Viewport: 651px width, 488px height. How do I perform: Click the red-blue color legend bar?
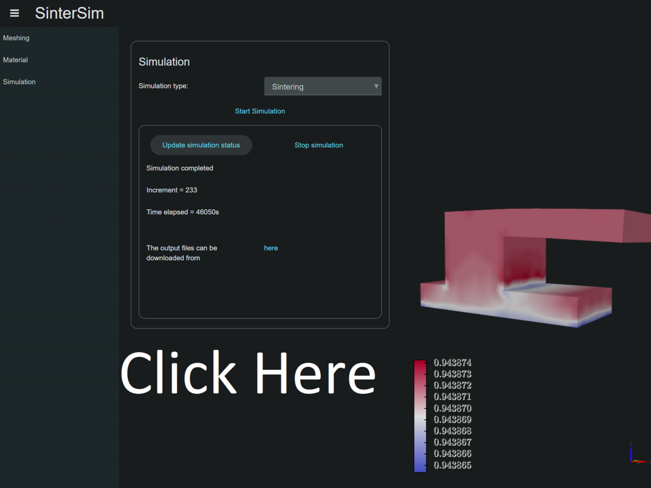click(420, 415)
